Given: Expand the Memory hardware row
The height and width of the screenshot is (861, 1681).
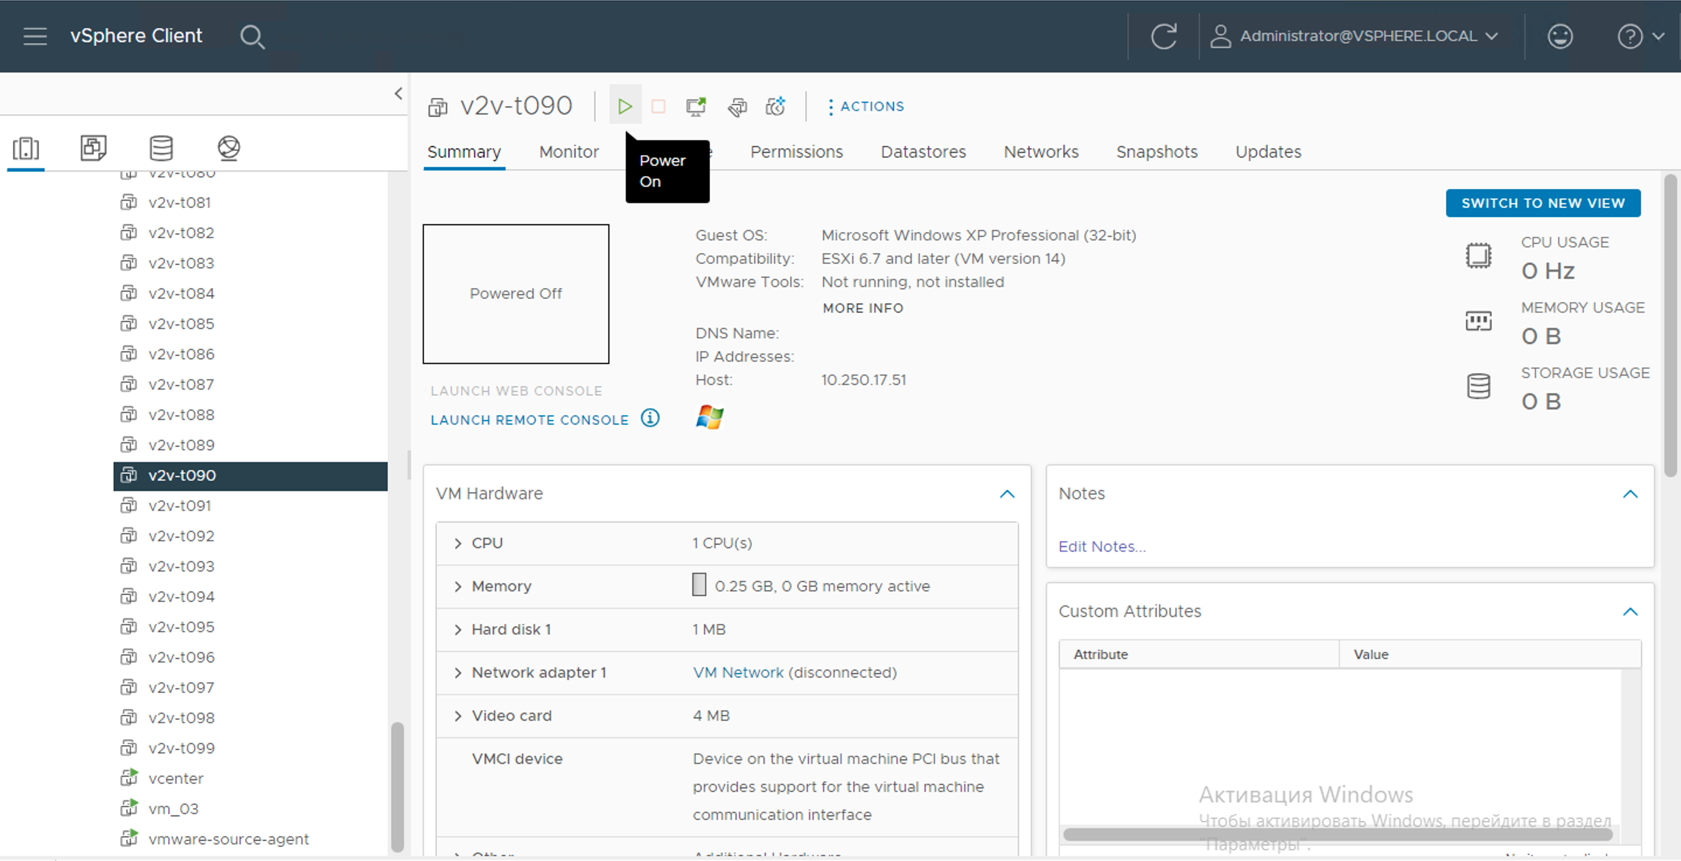Looking at the screenshot, I should pos(458,586).
